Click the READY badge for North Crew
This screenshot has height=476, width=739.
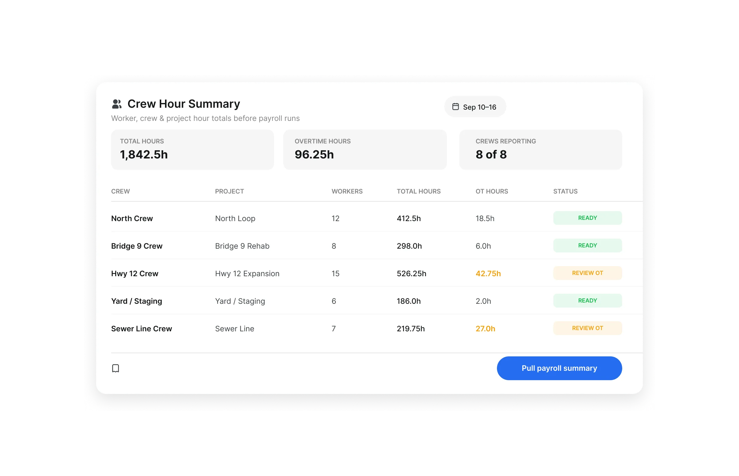coord(587,218)
